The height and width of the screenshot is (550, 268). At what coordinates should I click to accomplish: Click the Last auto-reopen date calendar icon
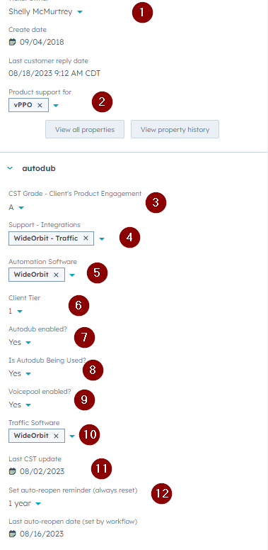(x=12, y=534)
